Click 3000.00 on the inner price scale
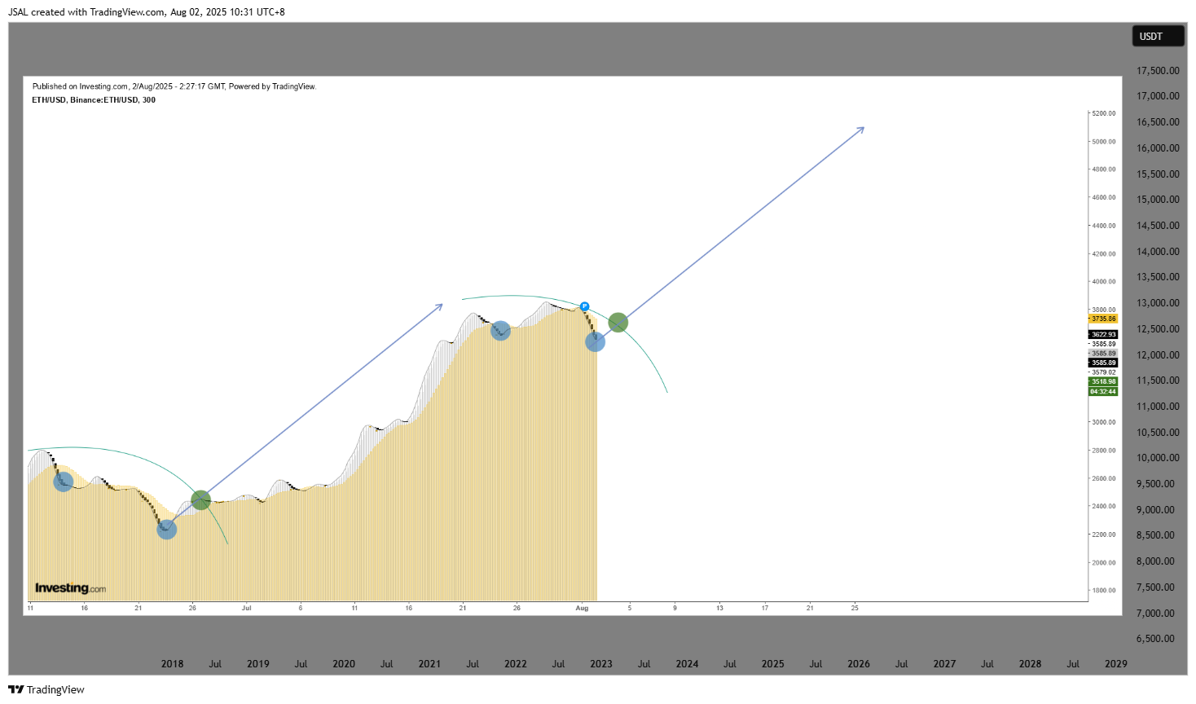 tap(1104, 422)
